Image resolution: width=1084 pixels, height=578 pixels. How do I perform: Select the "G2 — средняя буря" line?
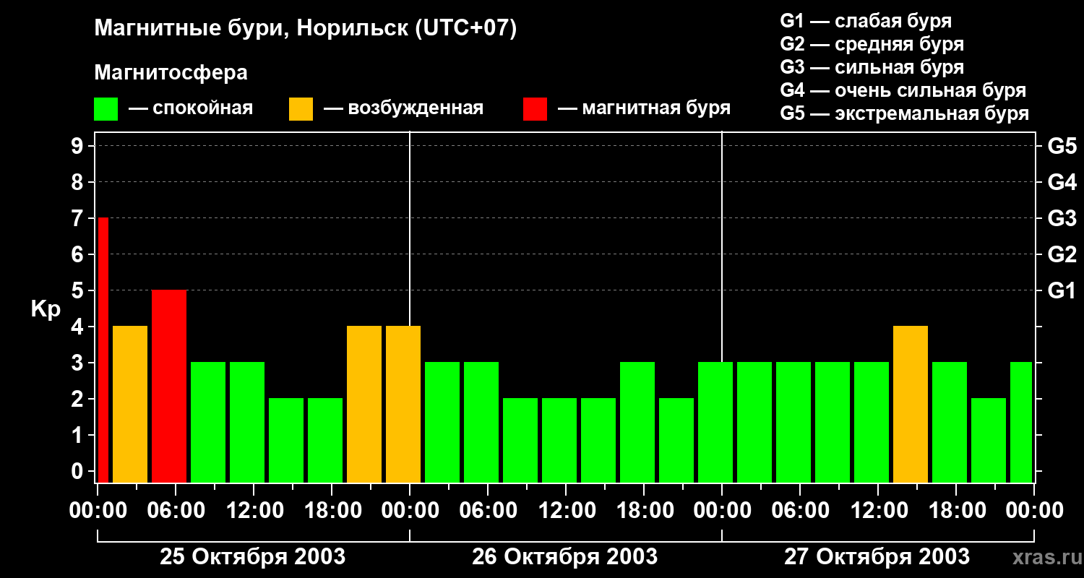click(872, 44)
